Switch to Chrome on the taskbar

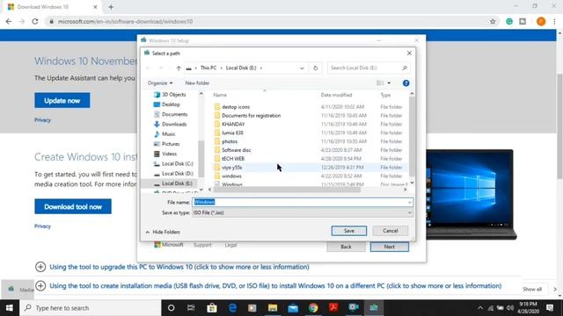coord(313,308)
